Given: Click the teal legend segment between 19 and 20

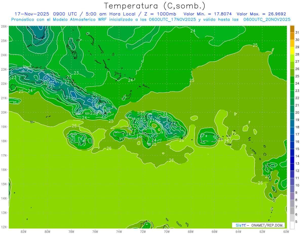Looking at the screenshot, I should [292, 116].
